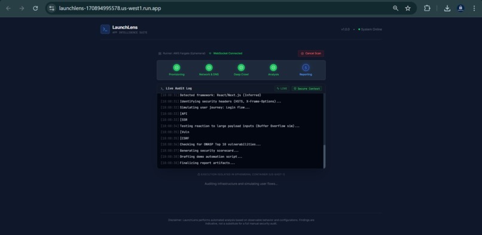Click the green System Online status dot
This screenshot has height=235, width=482.
(x=359, y=29)
